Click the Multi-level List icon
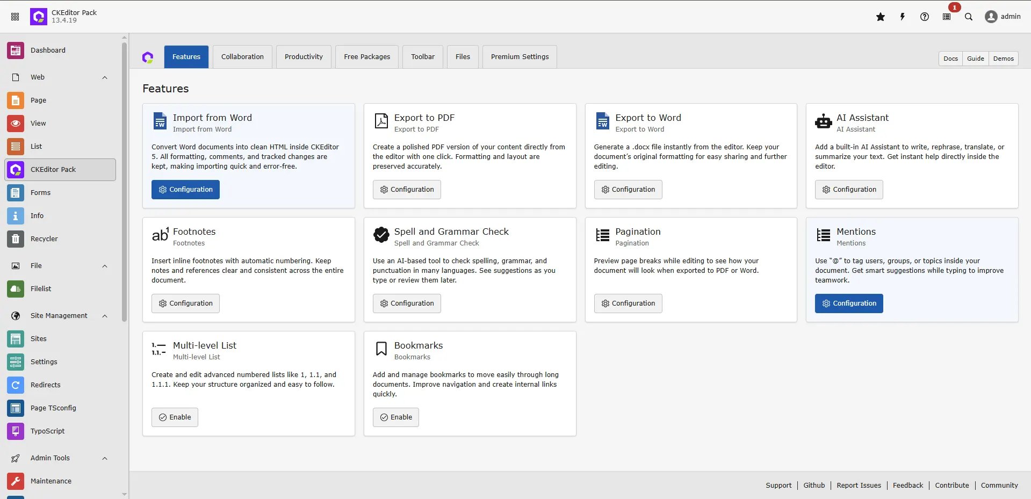Screen dimensions: 1031x499 158,349
